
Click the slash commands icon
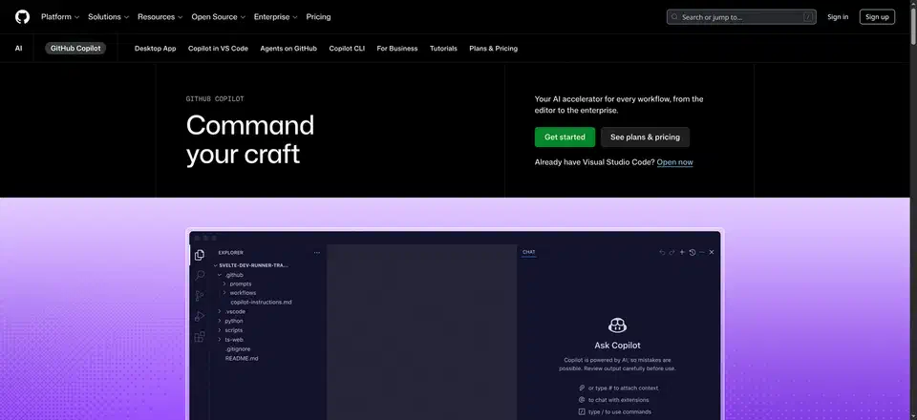click(x=582, y=411)
